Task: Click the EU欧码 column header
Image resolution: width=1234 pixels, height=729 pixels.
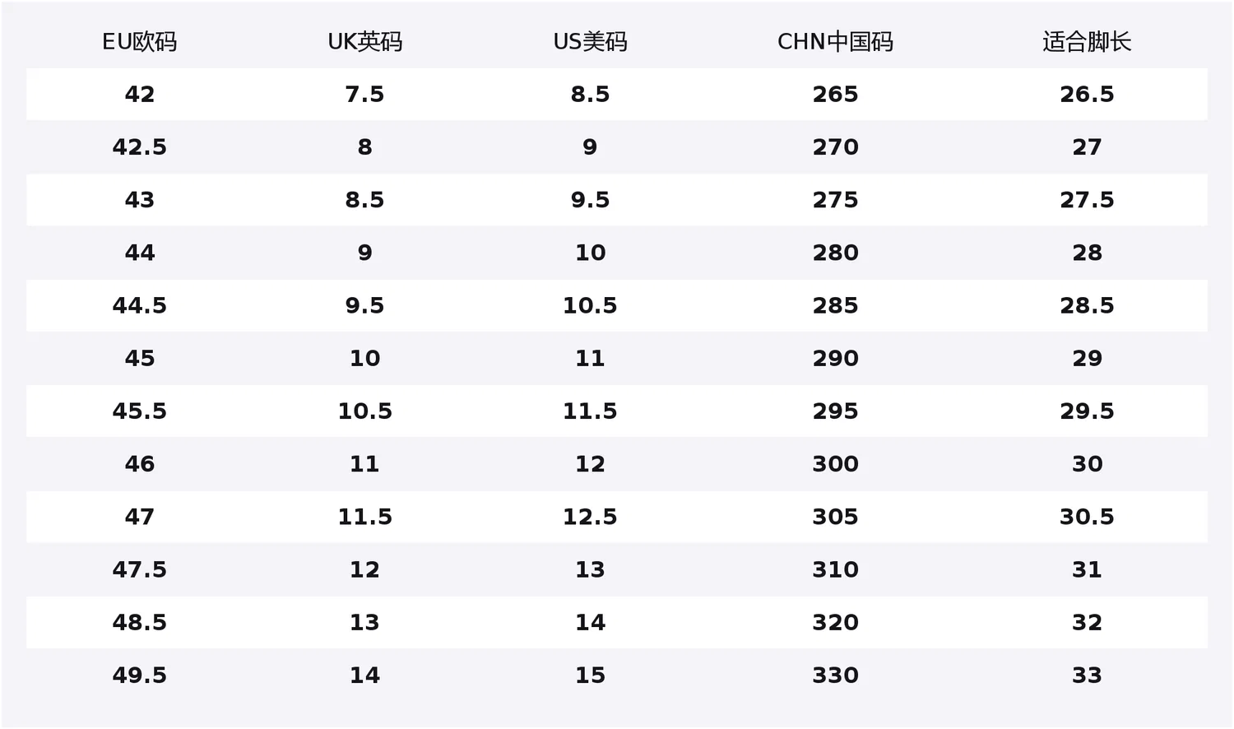Action: pyautogui.click(x=139, y=42)
